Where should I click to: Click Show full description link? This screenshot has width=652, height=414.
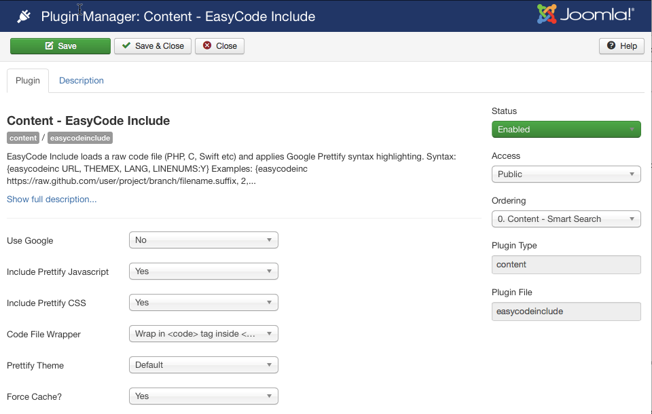coord(52,200)
